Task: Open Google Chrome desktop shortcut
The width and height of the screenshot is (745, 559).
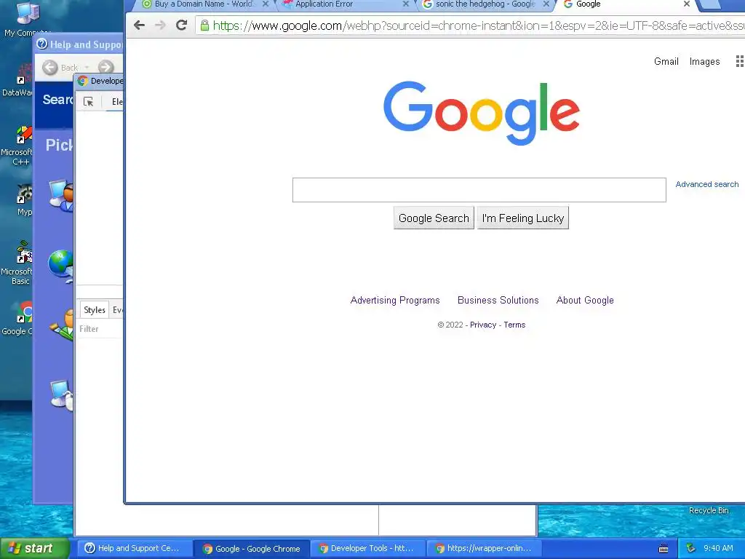Action: tap(17, 318)
